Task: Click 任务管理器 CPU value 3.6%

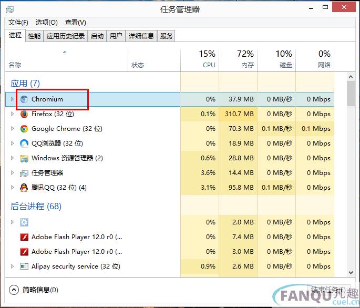Action: pyautogui.click(x=208, y=173)
